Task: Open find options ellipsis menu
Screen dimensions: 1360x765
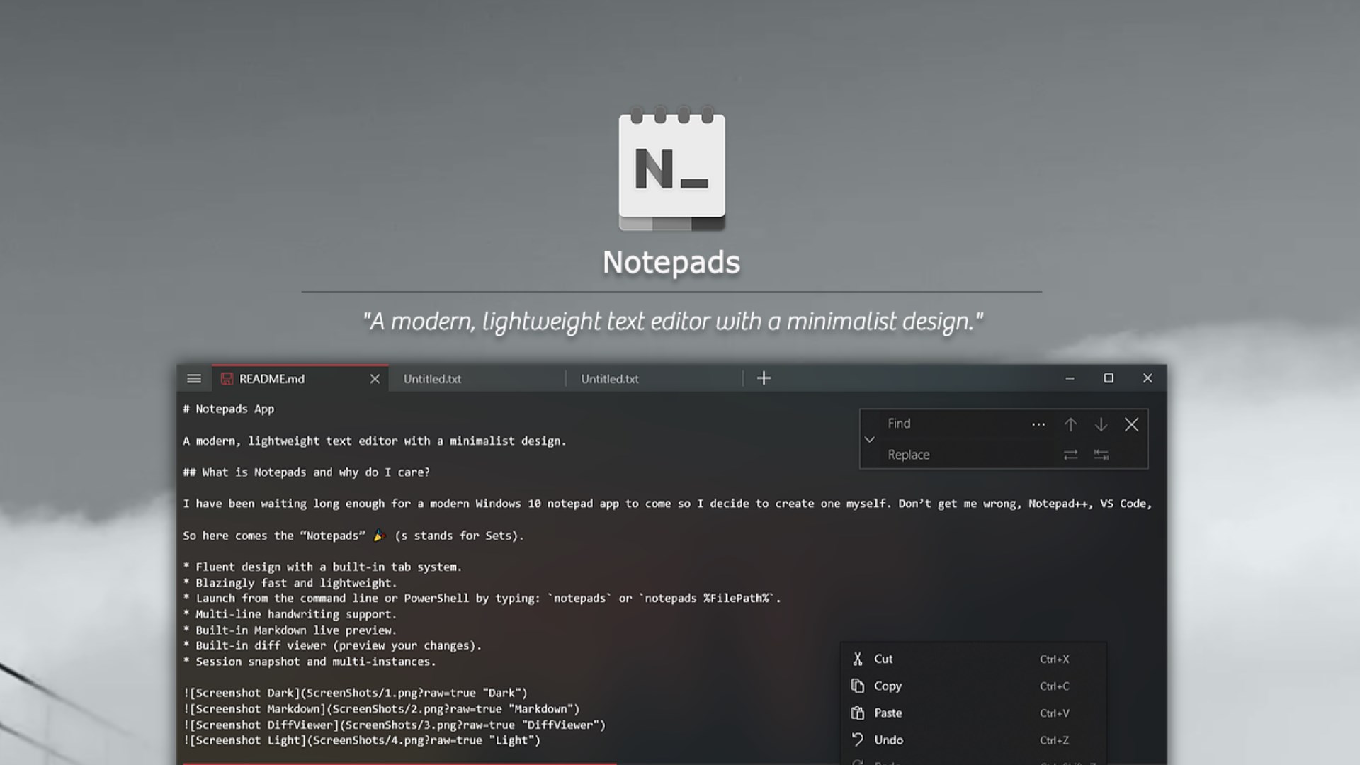Action: 1038,424
